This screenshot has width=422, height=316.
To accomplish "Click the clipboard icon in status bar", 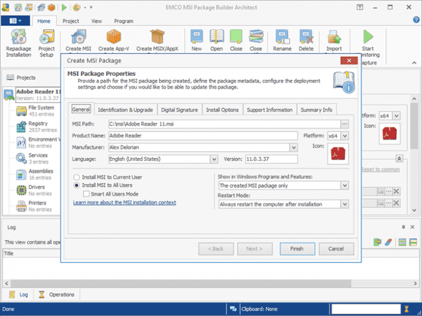I will point(233,308).
